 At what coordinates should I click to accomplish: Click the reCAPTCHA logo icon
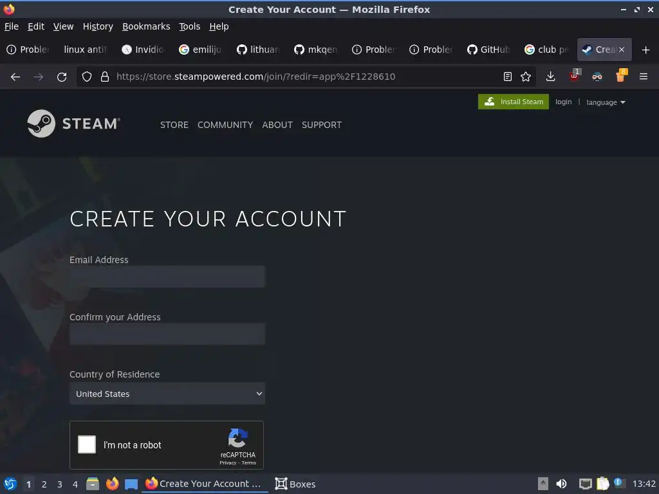238,438
